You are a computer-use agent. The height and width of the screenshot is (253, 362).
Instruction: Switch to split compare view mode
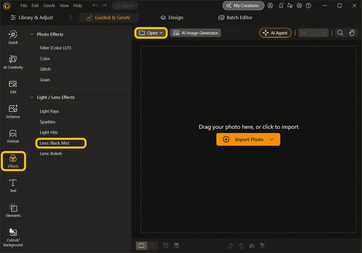tap(152, 246)
